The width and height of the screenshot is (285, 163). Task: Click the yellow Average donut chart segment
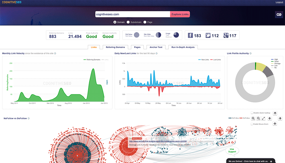coord(261,67)
